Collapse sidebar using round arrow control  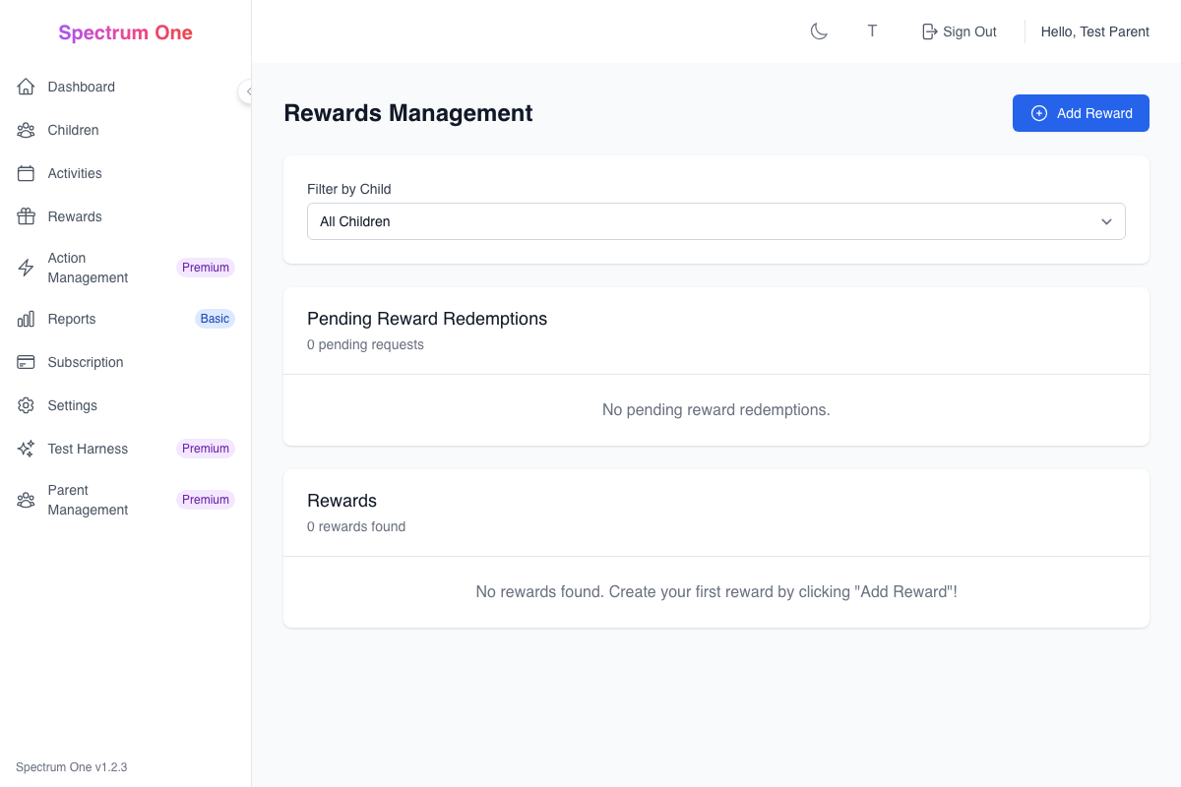246,91
